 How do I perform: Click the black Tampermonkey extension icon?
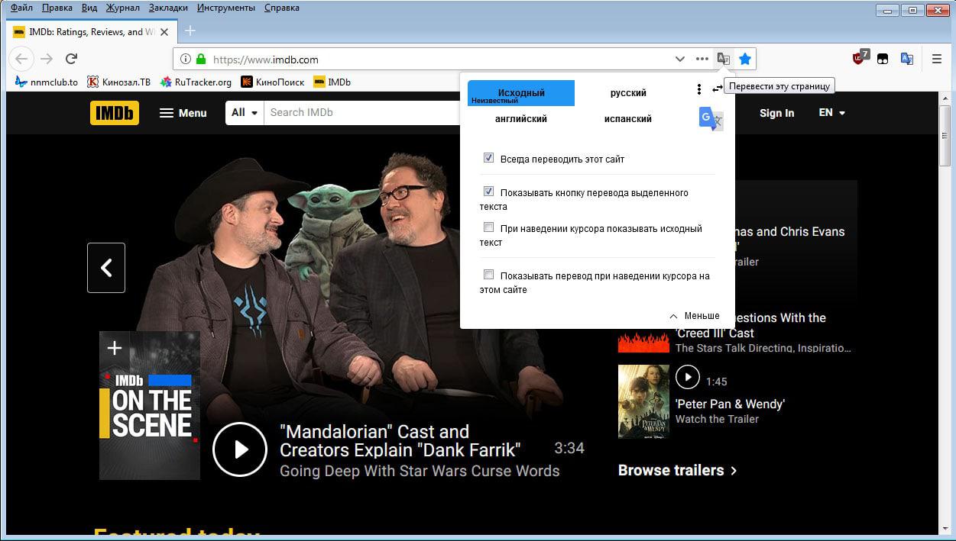tap(883, 59)
